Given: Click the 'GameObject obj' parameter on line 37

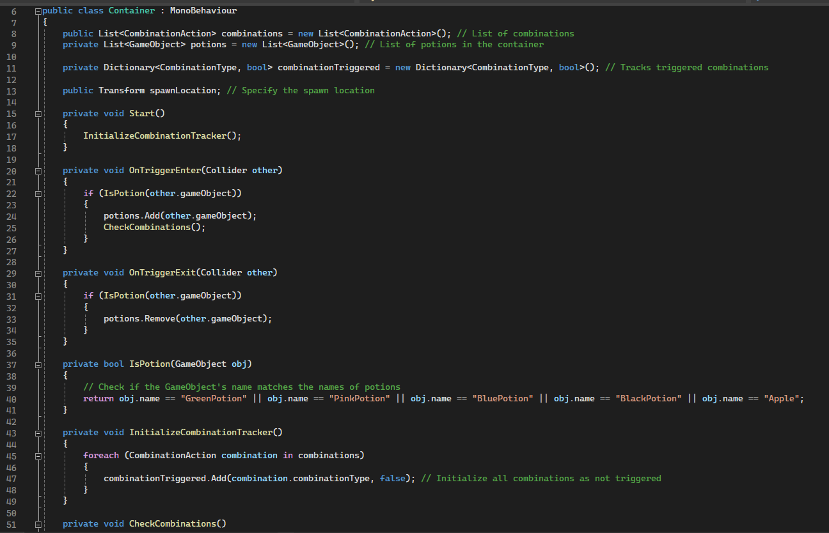Looking at the screenshot, I should [x=211, y=364].
